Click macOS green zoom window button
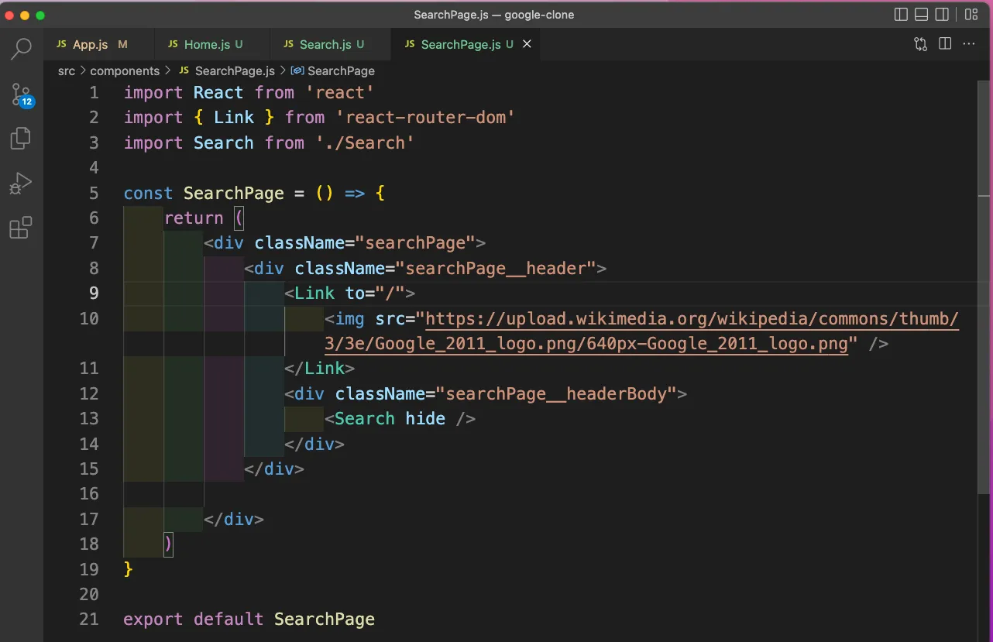 coord(40,15)
